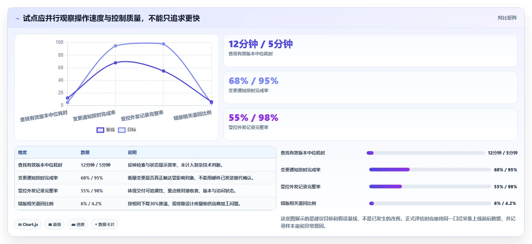The height and width of the screenshot is (244, 532).
Task: Click the 受控外发记录完整率 progress bar
Action: 430,187
